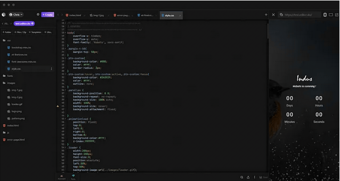340x181 pixels.
Task: Click the app logo in the header
Action: (3, 14)
